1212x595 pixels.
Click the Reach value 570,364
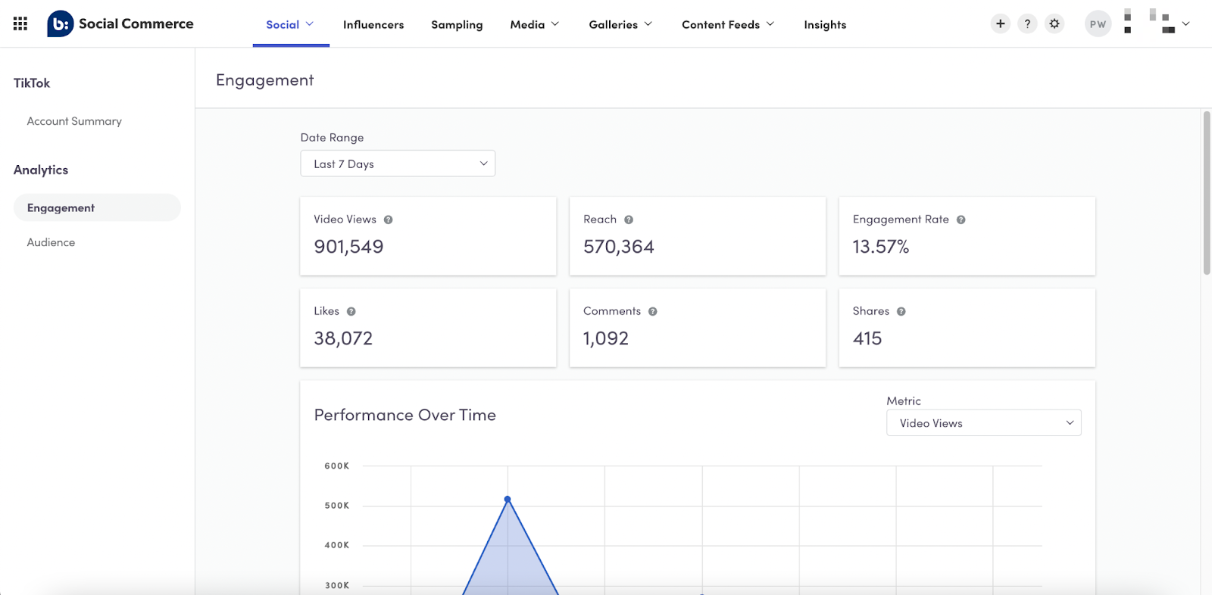[618, 247]
